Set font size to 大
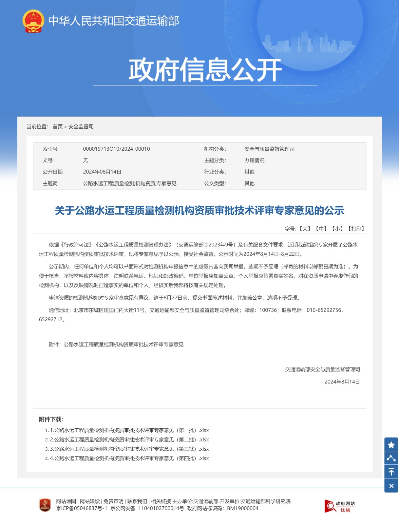The image size is (399, 524). tap(305, 229)
